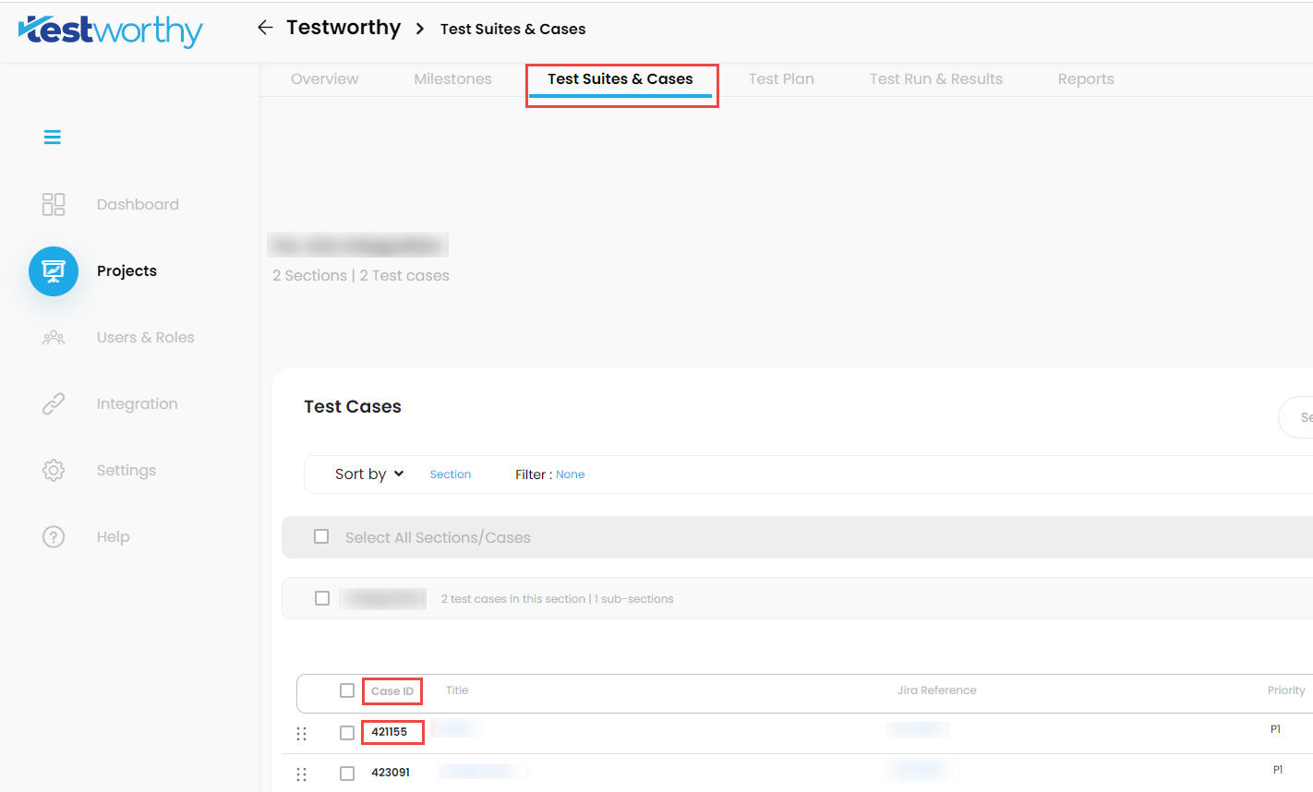Sort by Section using the blue link

pos(451,474)
